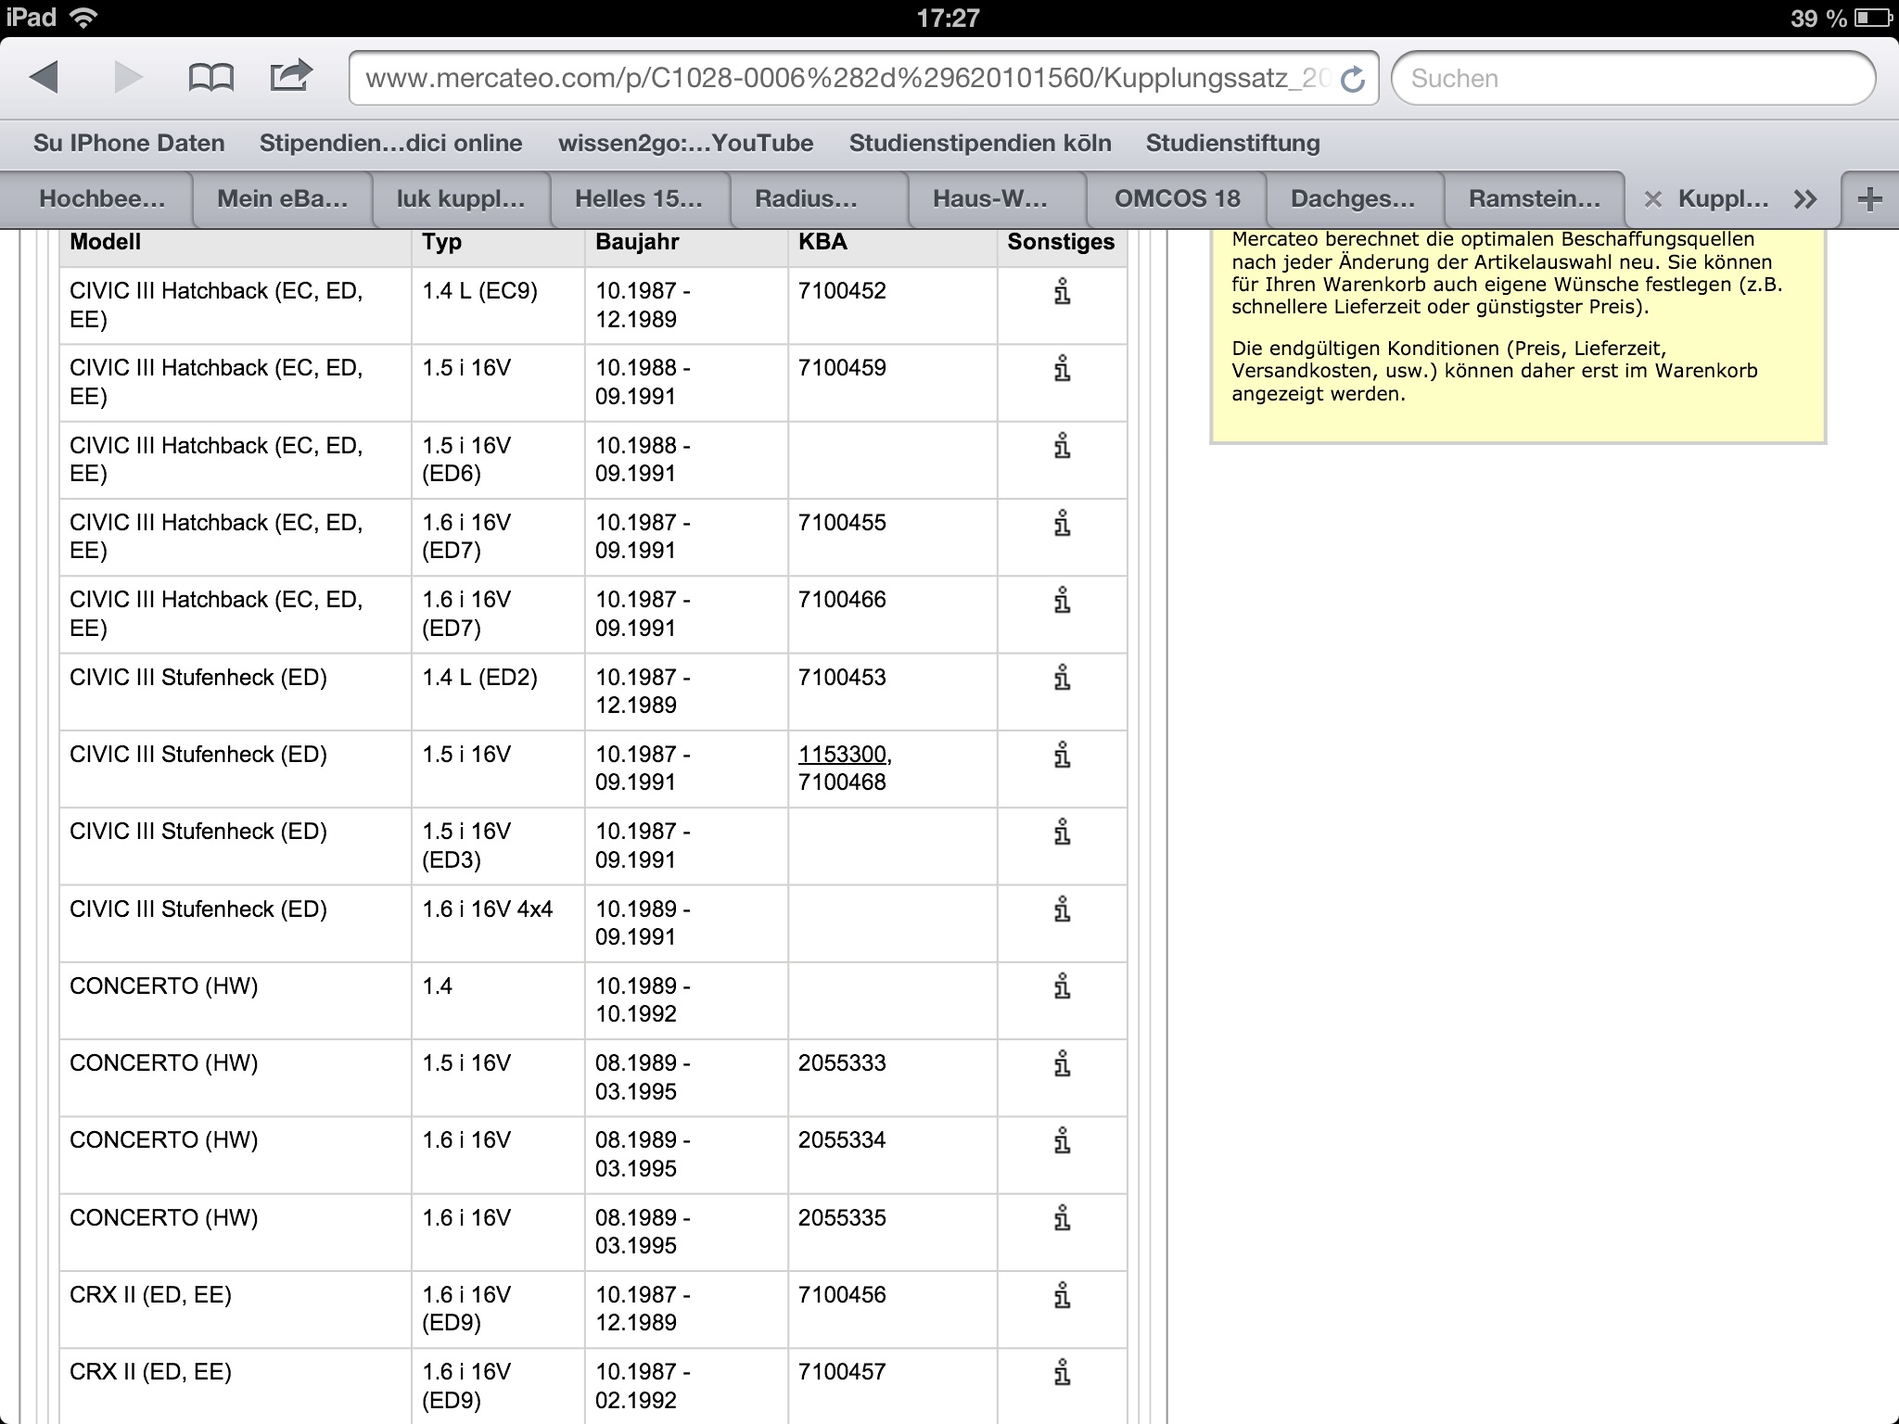Tap the Wi-Fi status icon
This screenshot has height=1424, width=1899.
tap(84, 18)
